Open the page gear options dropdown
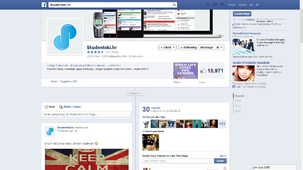Viewport: 303px width, 170px height. point(220,47)
